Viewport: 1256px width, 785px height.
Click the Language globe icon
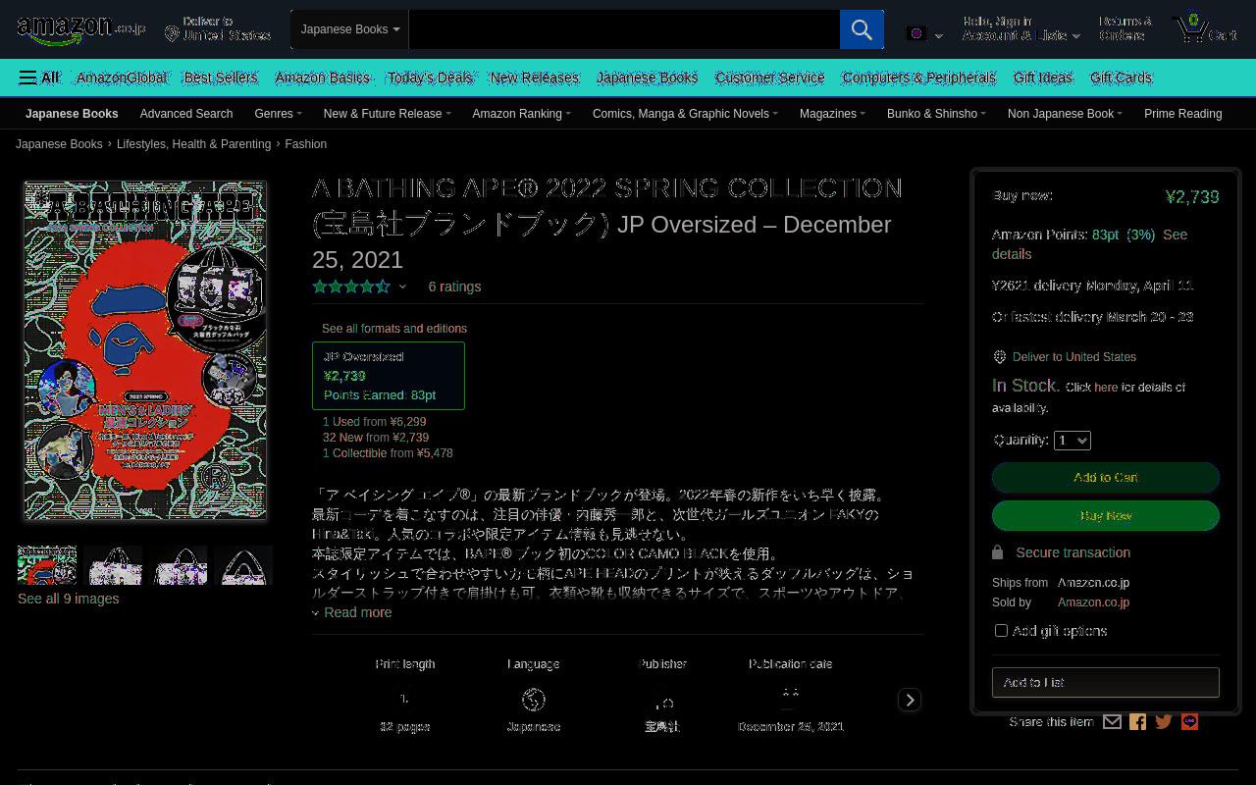[534, 700]
